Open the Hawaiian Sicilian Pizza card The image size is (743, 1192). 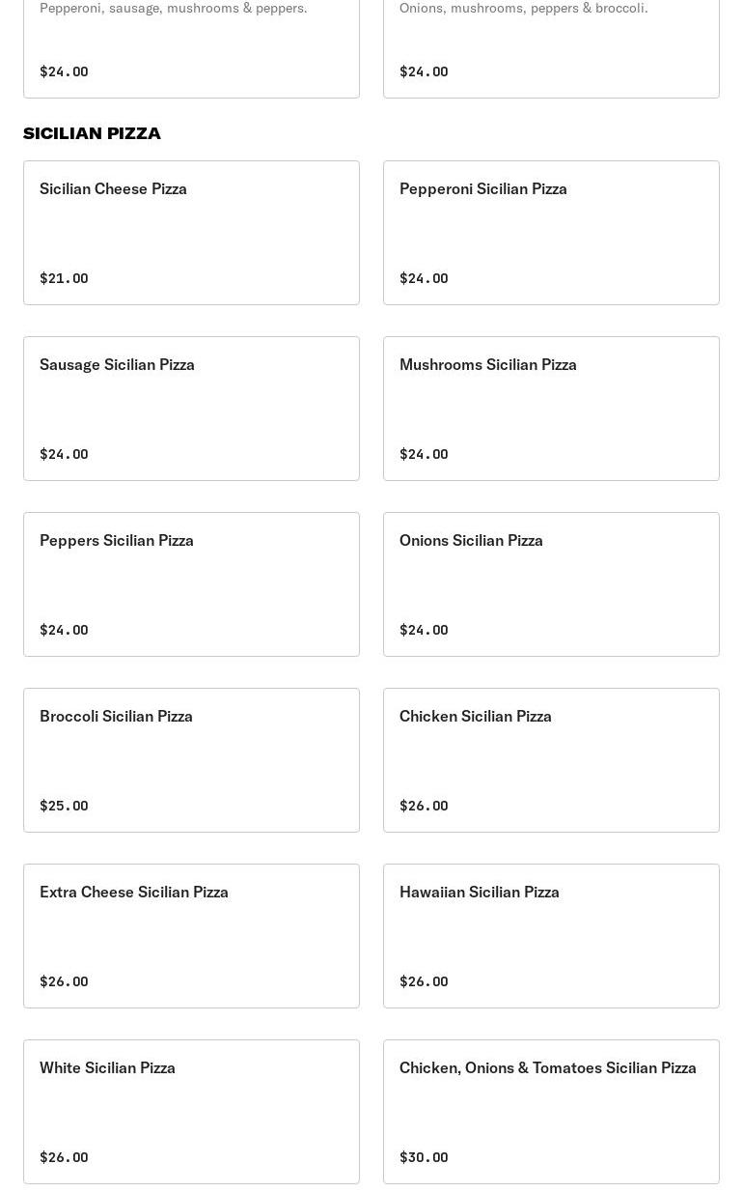click(551, 936)
